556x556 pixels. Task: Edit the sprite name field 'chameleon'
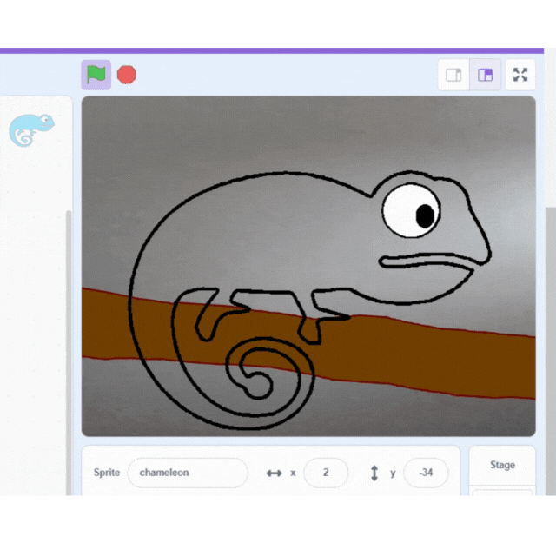pos(188,473)
